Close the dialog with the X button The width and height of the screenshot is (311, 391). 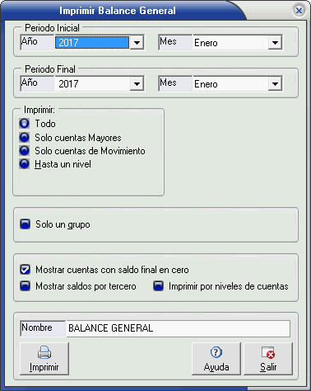pyautogui.click(x=299, y=11)
